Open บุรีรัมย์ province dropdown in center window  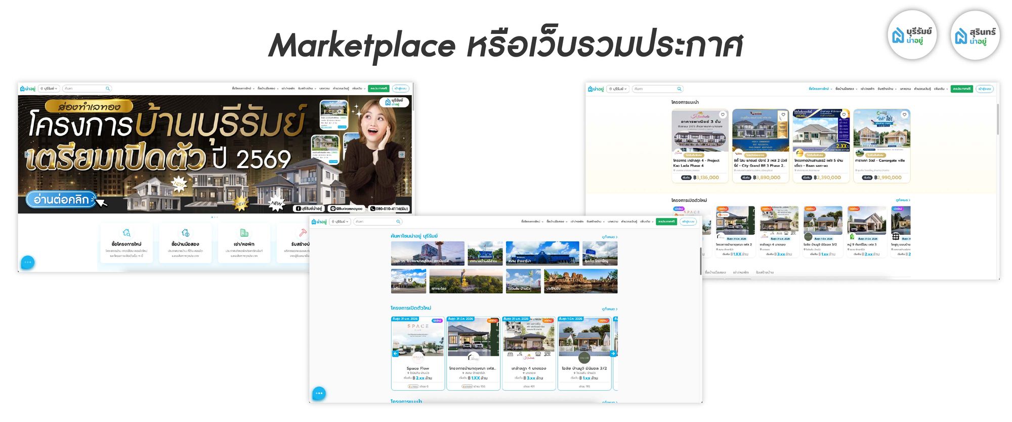pyautogui.click(x=340, y=222)
